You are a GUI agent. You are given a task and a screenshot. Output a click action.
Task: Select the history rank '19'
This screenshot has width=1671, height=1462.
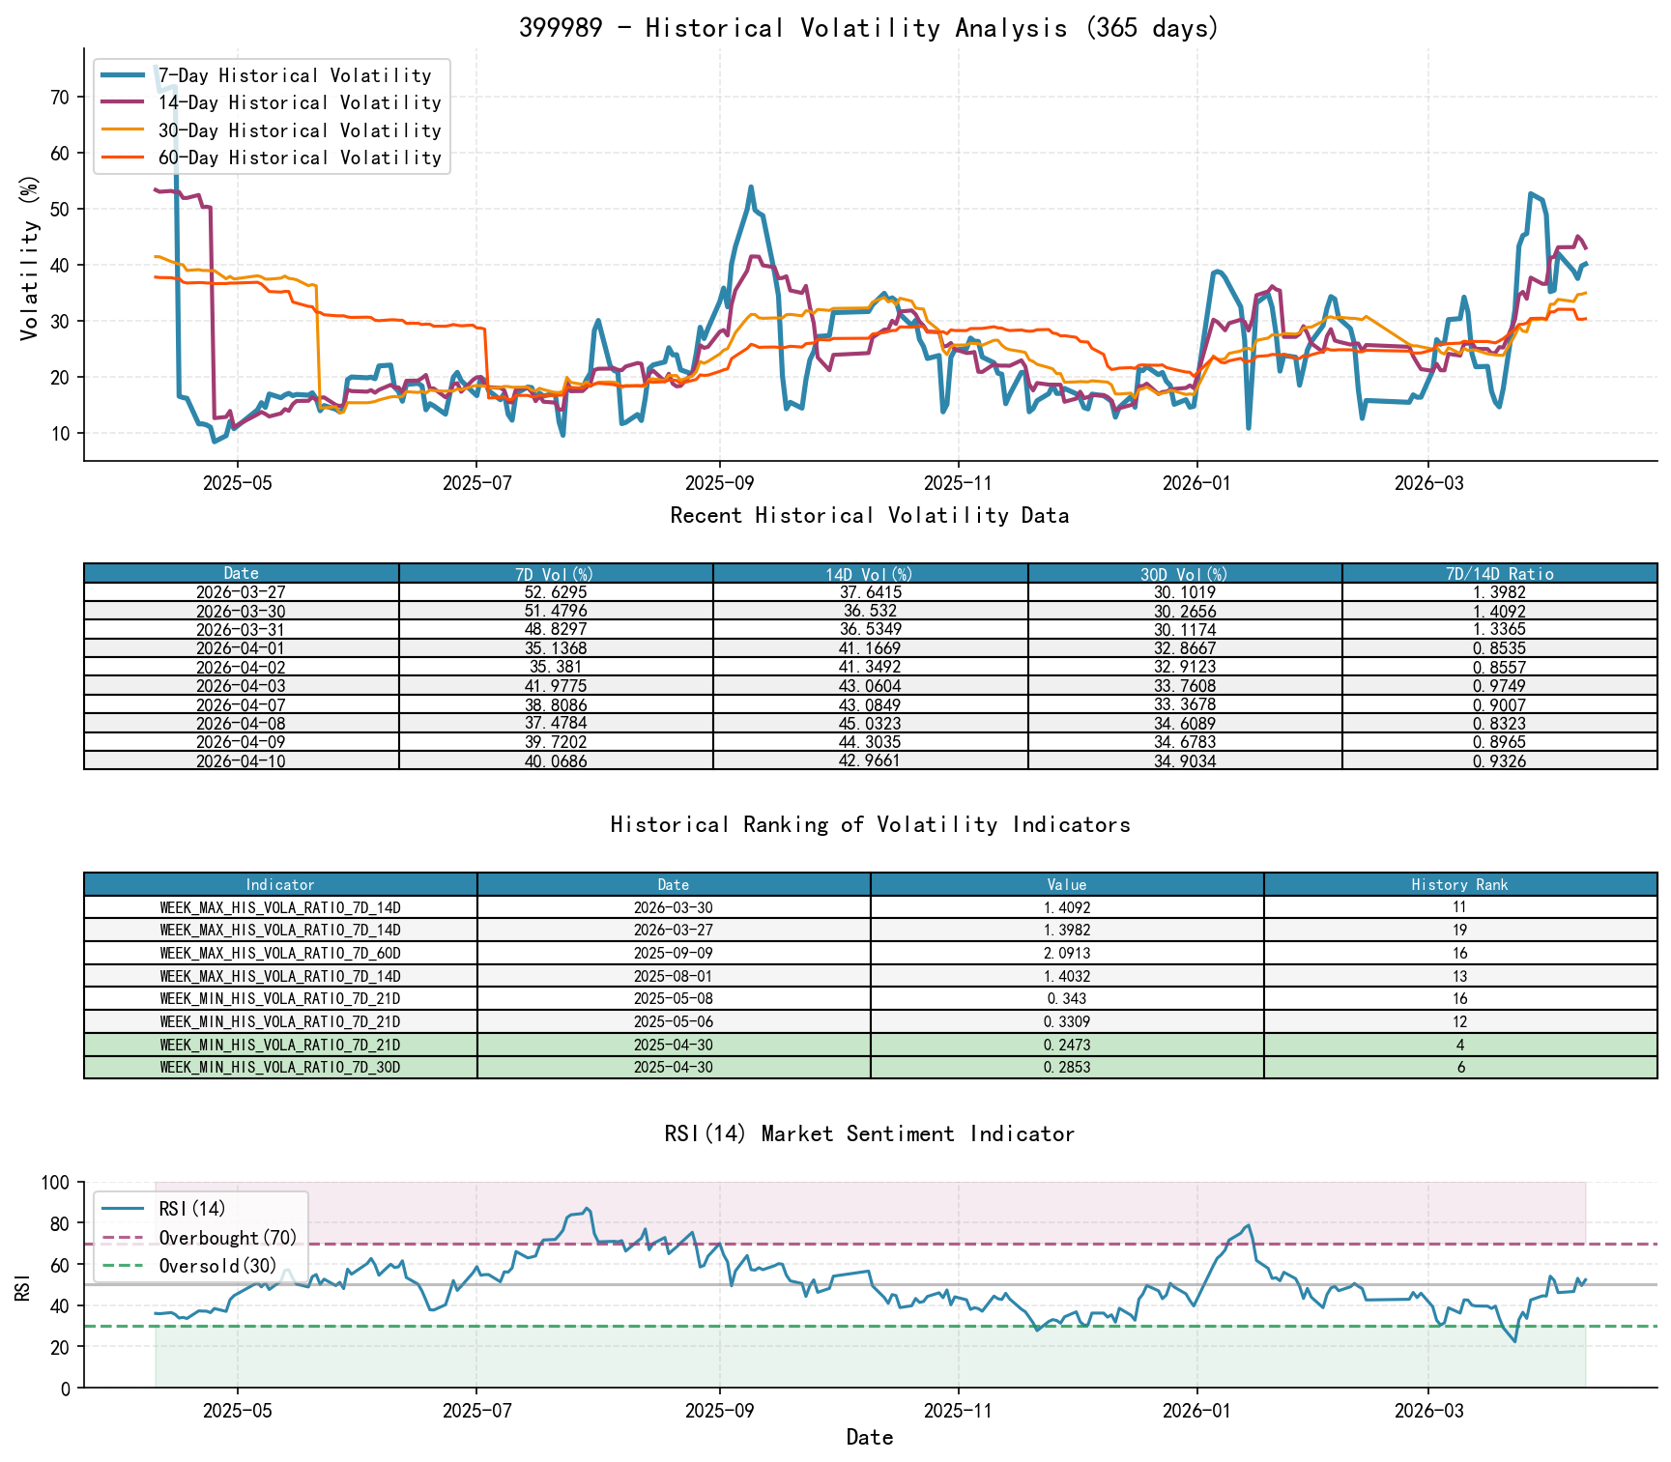coord(1460,930)
